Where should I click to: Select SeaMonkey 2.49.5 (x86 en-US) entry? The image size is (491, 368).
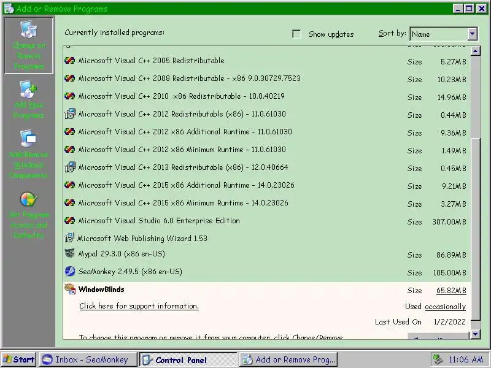(266, 272)
